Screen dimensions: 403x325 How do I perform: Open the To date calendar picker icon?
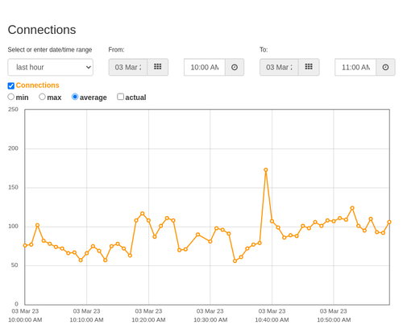click(x=309, y=67)
